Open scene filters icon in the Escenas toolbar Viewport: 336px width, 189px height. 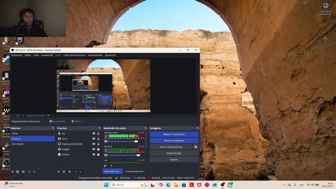click(x=23, y=172)
